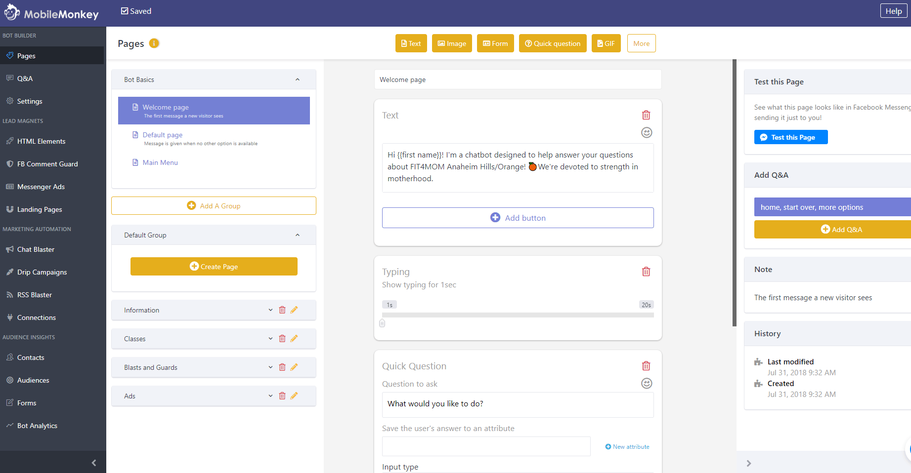This screenshot has width=911, height=473.
Task: Delete the Typing widget
Action: pos(646,272)
